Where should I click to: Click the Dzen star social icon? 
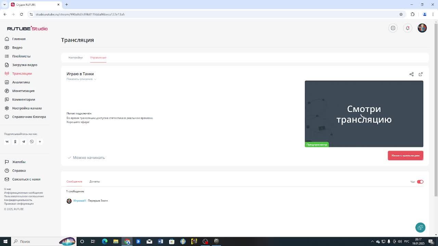coord(40,141)
